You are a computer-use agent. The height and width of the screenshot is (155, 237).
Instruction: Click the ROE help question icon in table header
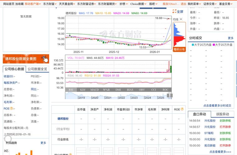click(x=182, y=109)
